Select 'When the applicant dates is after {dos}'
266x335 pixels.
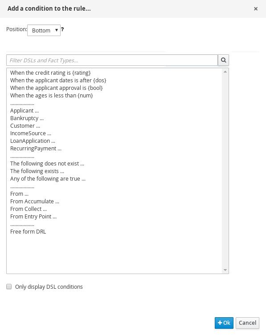coord(58,81)
